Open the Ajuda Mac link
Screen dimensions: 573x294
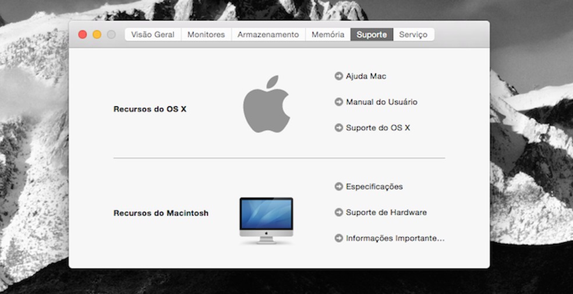click(366, 76)
